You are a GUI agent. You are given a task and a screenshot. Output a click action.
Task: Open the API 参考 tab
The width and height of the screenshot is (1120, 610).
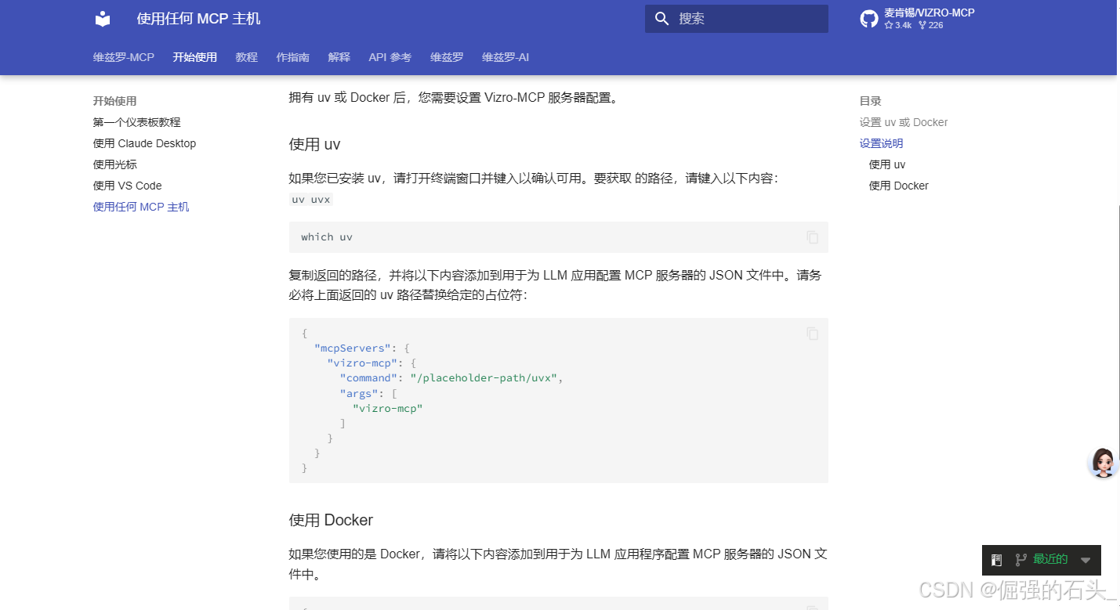click(x=390, y=57)
